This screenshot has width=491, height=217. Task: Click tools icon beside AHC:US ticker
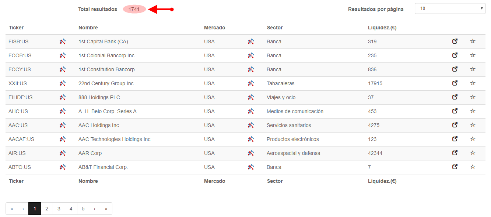click(63, 111)
